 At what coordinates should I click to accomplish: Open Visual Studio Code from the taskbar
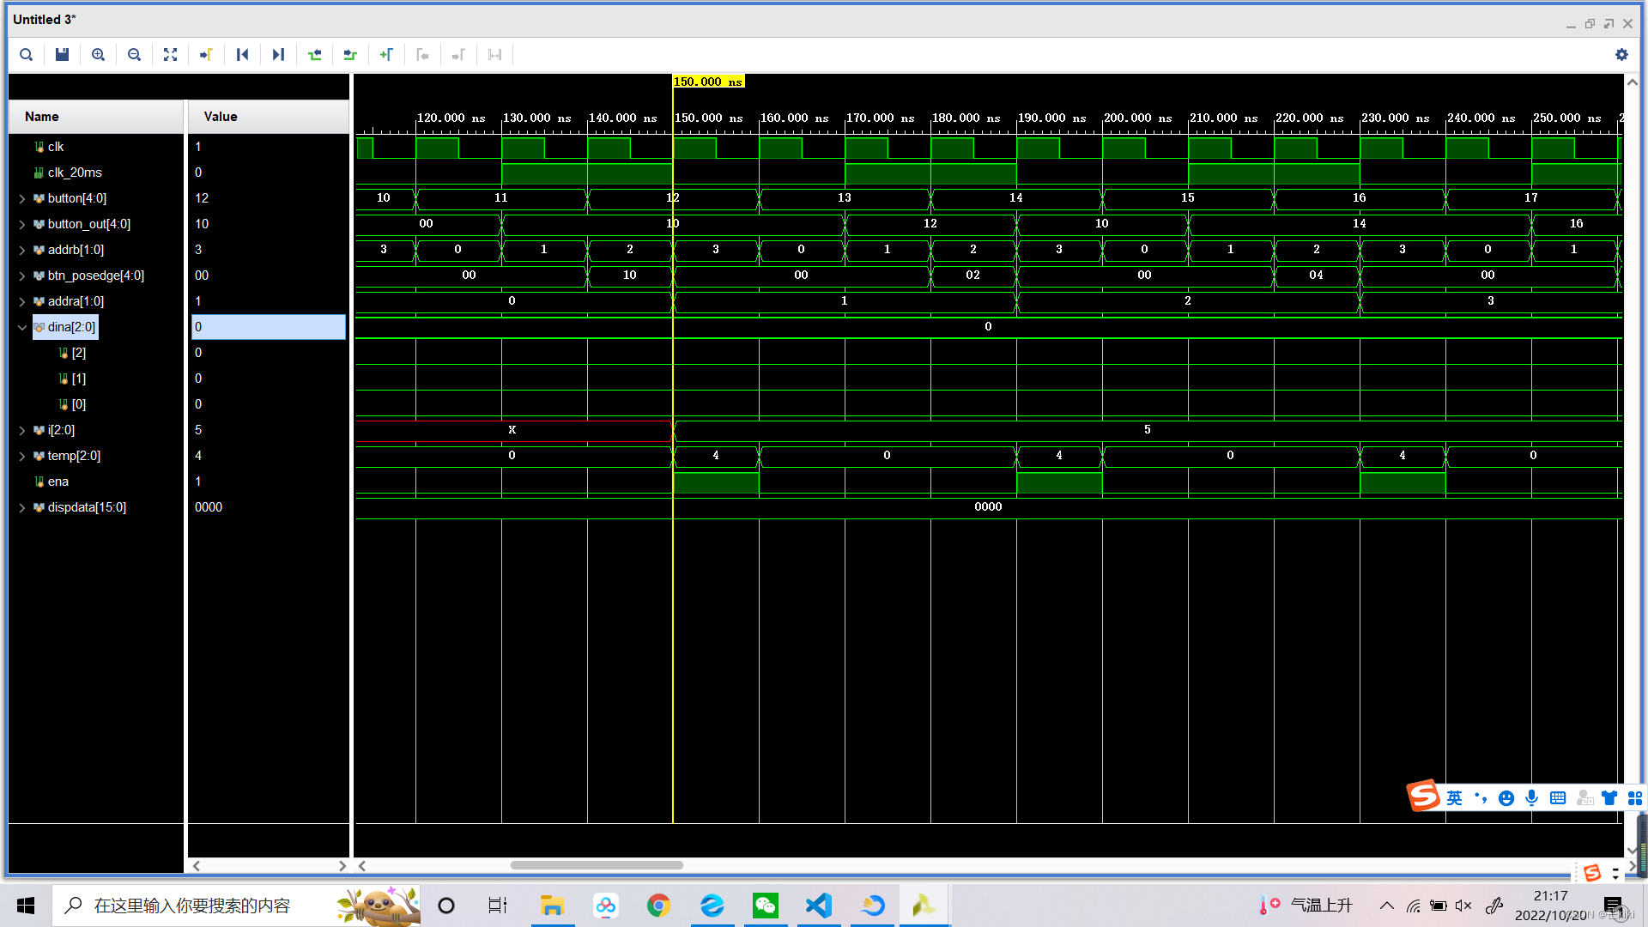pyautogui.click(x=819, y=906)
